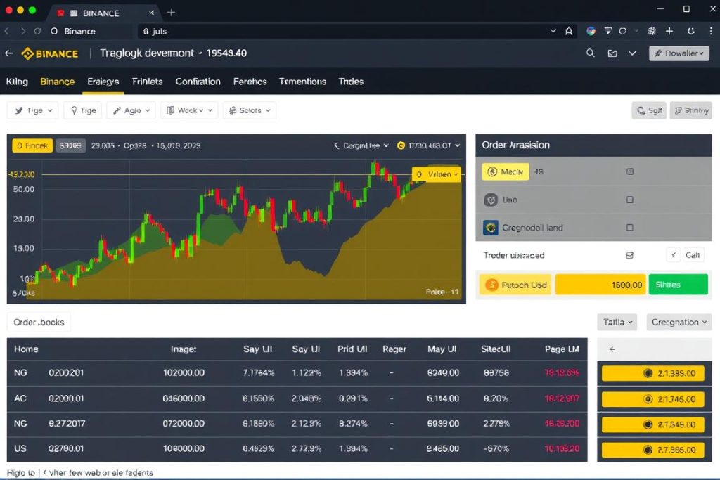Toggle the Troder ubsraded checkbox
Screen dimensions: 720x480
630,255
